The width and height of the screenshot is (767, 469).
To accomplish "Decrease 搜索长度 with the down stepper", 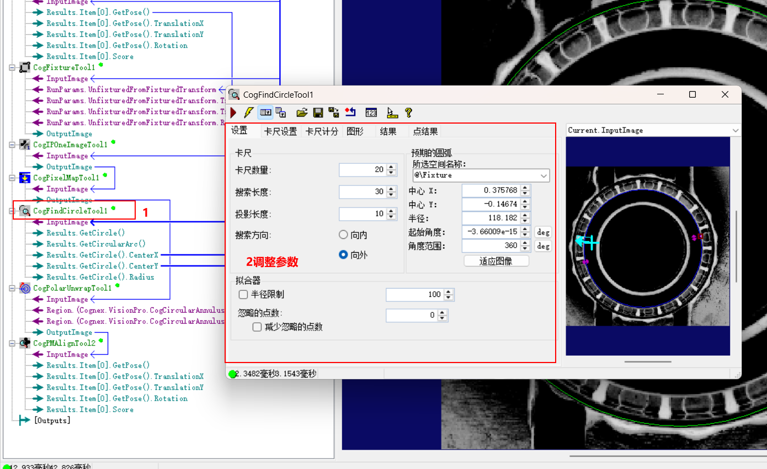I will click(x=391, y=195).
